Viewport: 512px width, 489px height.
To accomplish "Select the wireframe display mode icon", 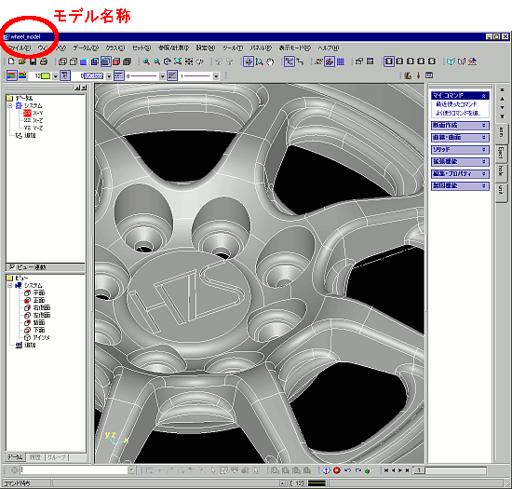I will (62, 61).
